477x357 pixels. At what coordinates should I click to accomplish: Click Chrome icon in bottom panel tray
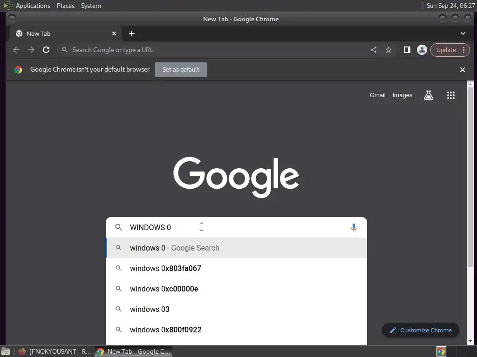click(x=441, y=351)
